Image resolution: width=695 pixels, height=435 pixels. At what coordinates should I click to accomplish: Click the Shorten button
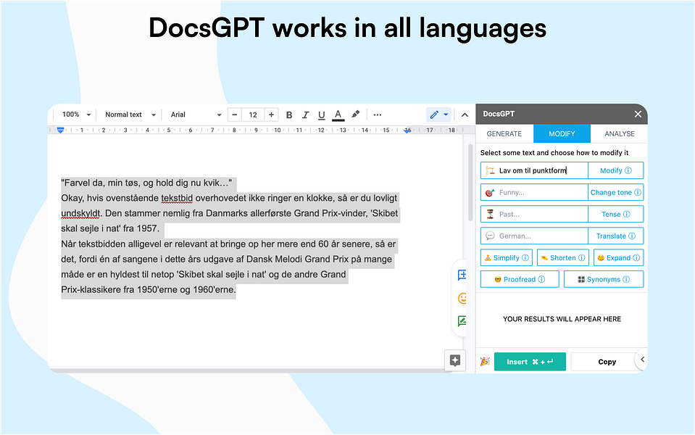click(562, 257)
